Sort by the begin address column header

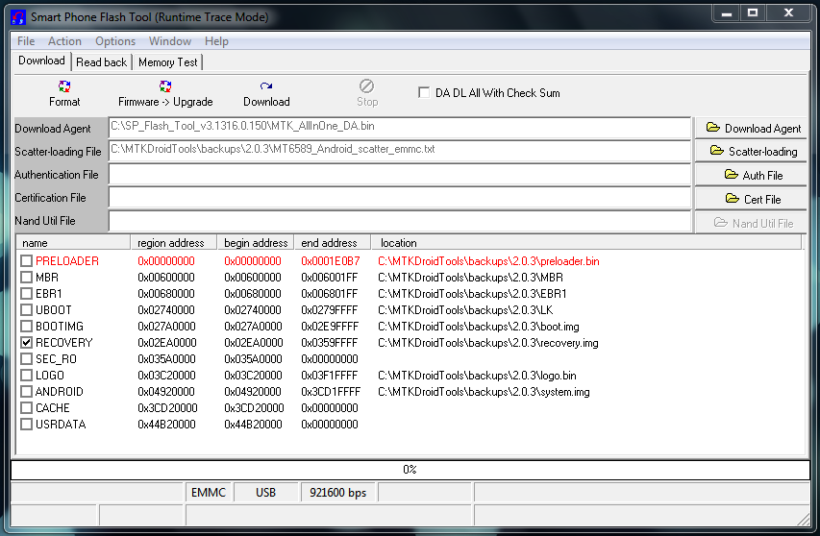click(x=256, y=243)
